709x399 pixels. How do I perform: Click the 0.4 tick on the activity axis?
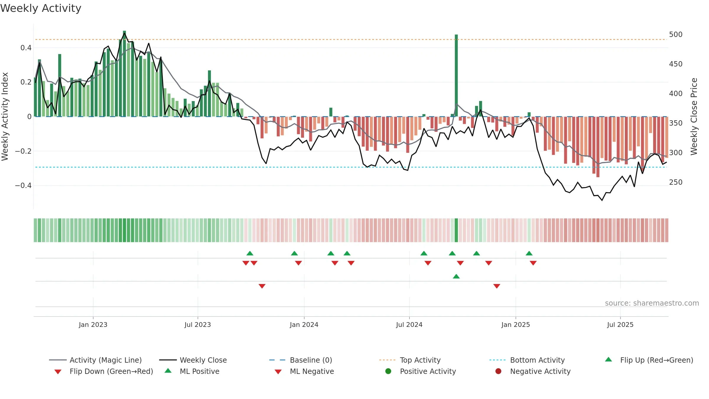(26, 48)
